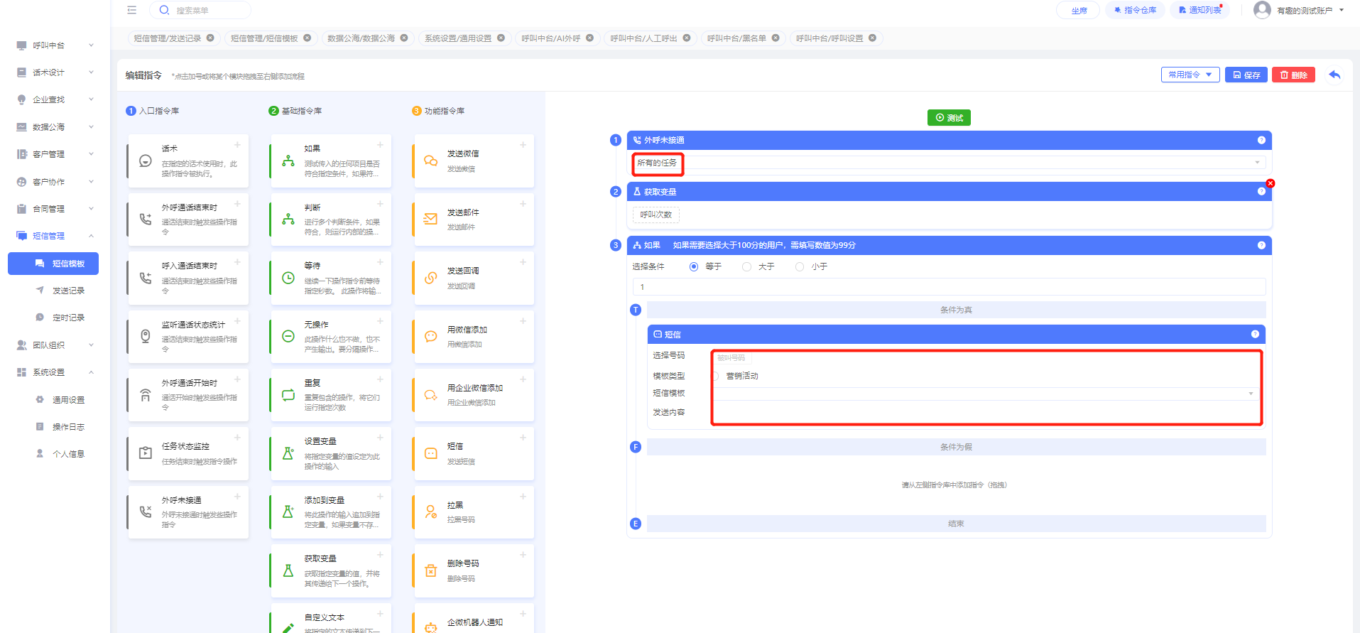Click the back arrow icon beside the delete button

(1334, 75)
